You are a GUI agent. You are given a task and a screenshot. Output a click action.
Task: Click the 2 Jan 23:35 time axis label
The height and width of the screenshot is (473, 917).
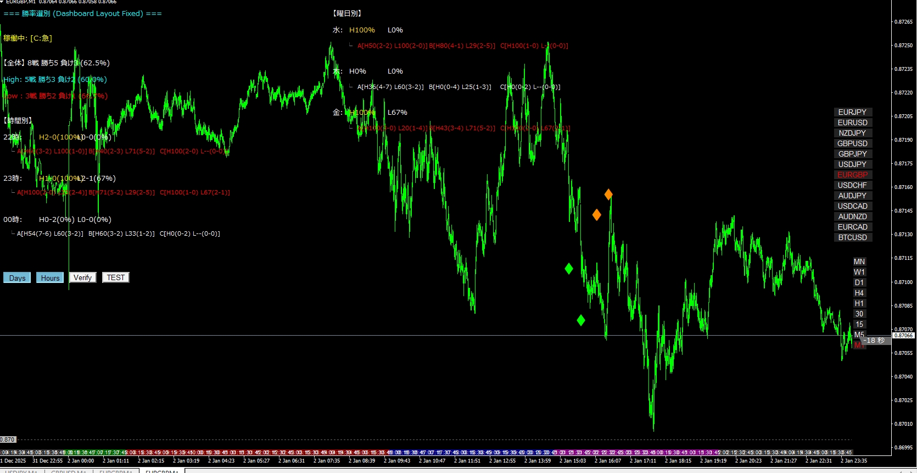pyautogui.click(x=854, y=461)
